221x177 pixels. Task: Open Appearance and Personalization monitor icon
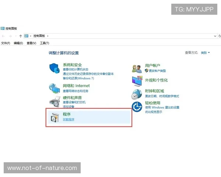click(x=137, y=81)
